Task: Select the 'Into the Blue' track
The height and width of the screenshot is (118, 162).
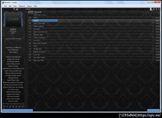Action: (93, 35)
